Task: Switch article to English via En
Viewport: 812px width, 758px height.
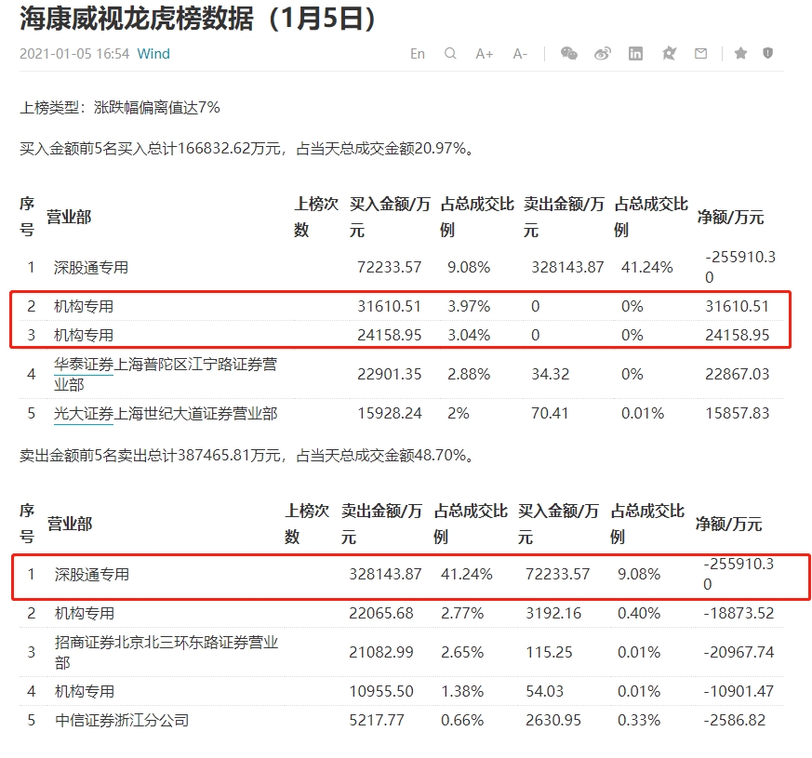Action: (418, 54)
